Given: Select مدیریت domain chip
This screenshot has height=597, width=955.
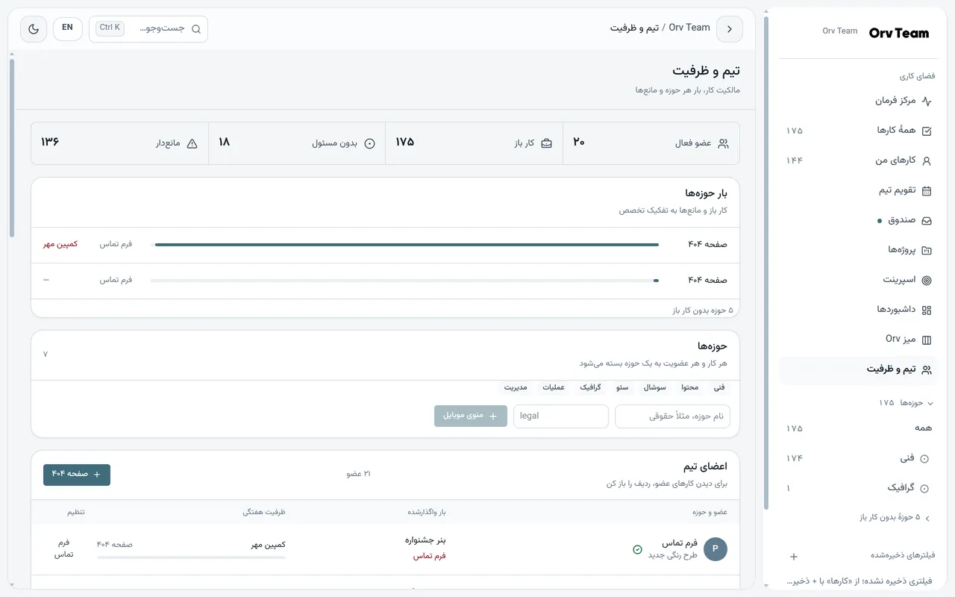Looking at the screenshot, I should (516, 387).
